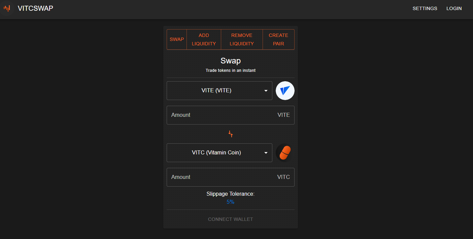Click 'Trade tokens in an instant' text
This screenshot has width=473, height=239.
pyautogui.click(x=231, y=70)
